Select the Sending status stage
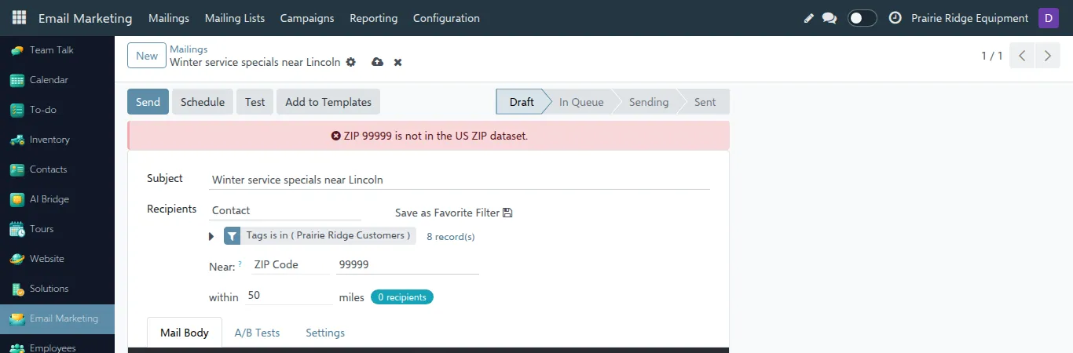This screenshot has height=353, width=1073. pyautogui.click(x=649, y=102)
